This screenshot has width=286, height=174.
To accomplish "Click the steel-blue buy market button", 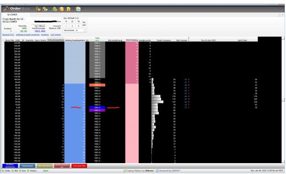I will tap(27, 166).
